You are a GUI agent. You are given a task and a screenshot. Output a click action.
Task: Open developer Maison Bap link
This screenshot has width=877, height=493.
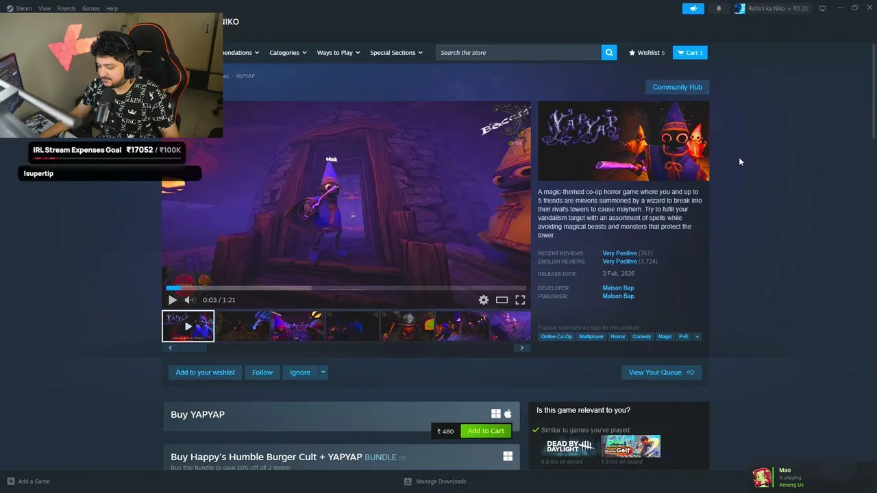pos(618,288)
